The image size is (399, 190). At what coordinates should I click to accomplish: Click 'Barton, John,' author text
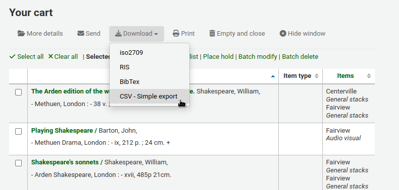click(118, 131)
